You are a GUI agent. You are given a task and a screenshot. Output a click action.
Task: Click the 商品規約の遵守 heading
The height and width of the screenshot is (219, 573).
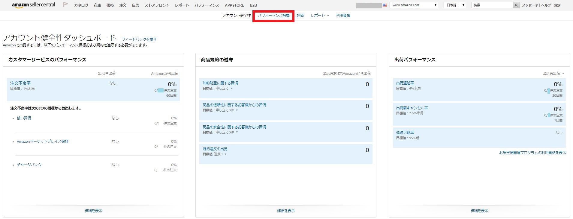217,60
